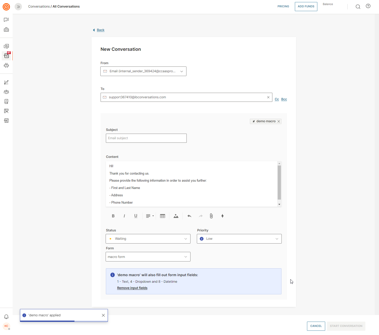Insert an image into the message
Viewport: 379px width, 335px height.
(x=176, y=216)
